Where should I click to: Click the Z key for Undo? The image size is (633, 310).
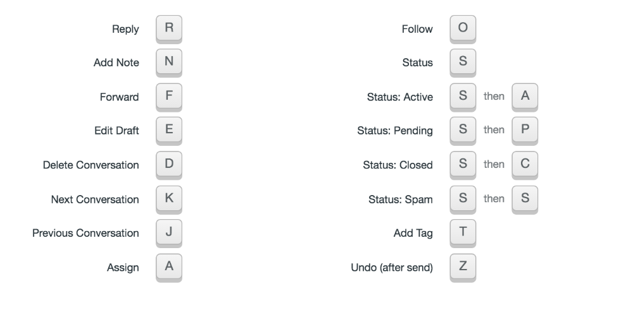pos(463,267)
